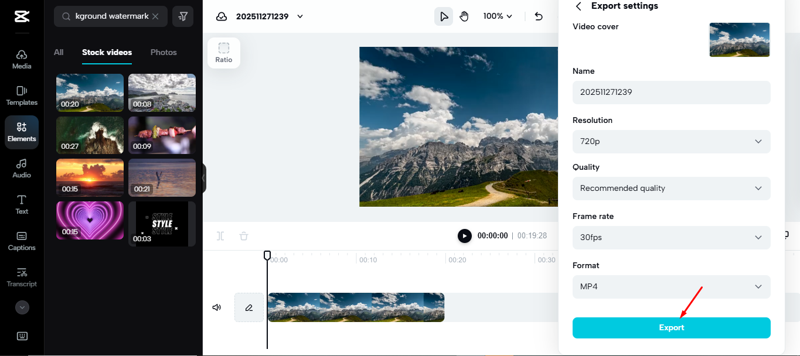The image size is (800, 356).
Task: Open the keyboard shortcuts icon
Action: click(x=22, y=336)
